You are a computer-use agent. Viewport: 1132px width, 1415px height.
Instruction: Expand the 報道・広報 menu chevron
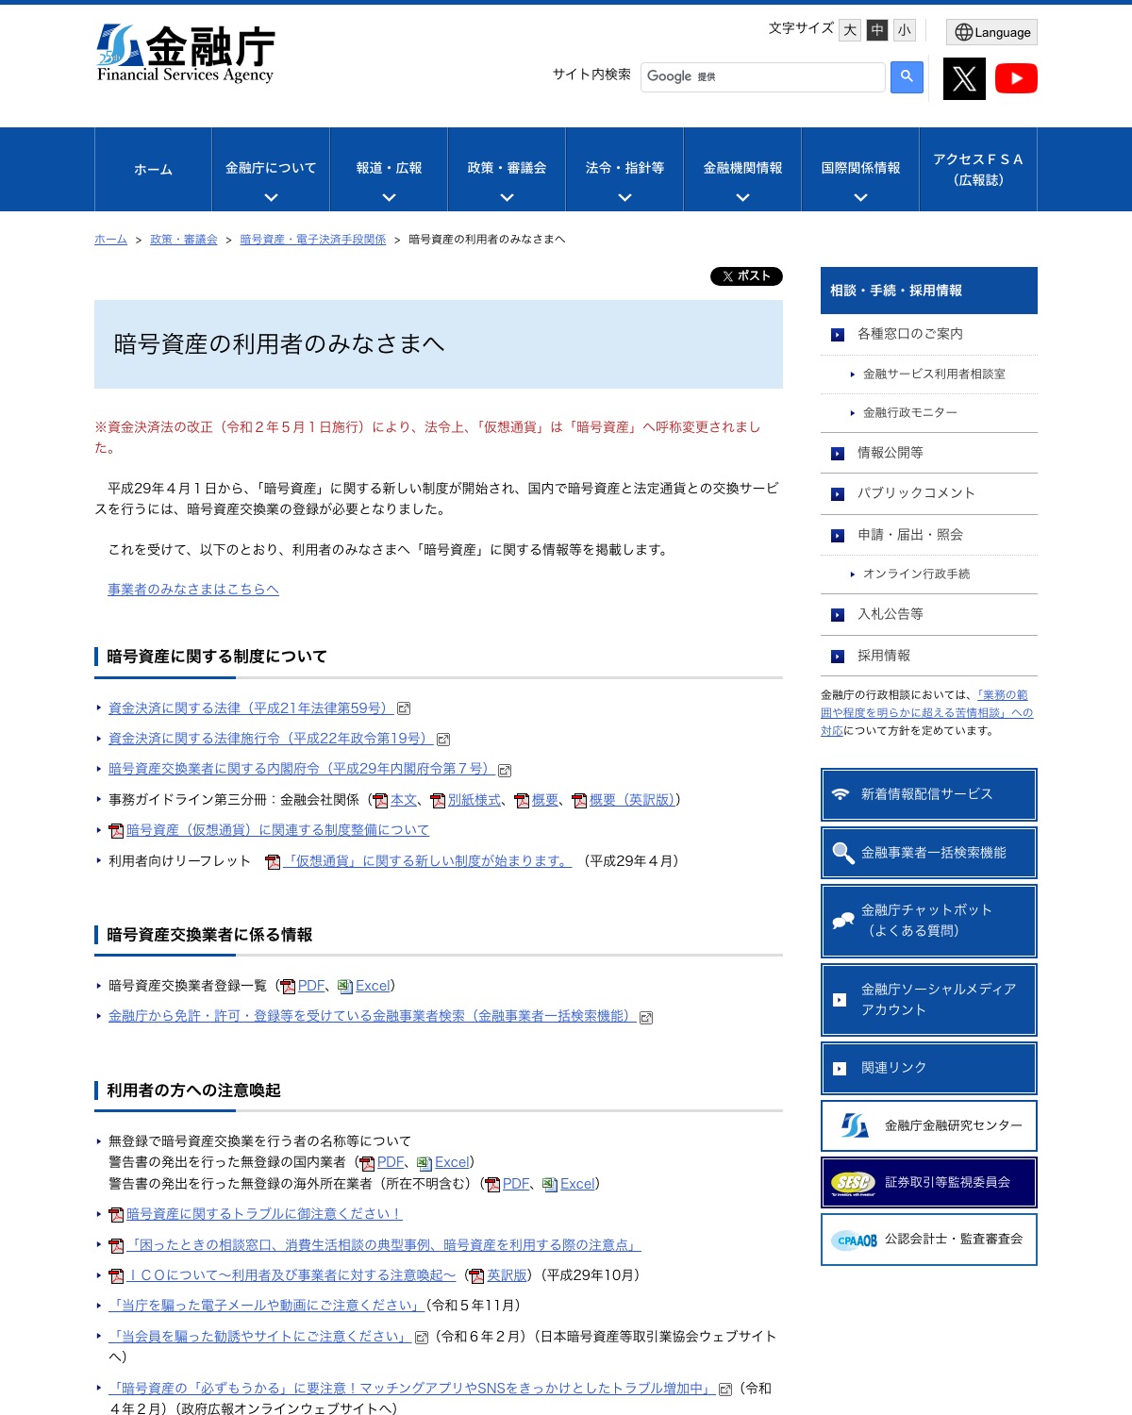(x=389, y=198)
